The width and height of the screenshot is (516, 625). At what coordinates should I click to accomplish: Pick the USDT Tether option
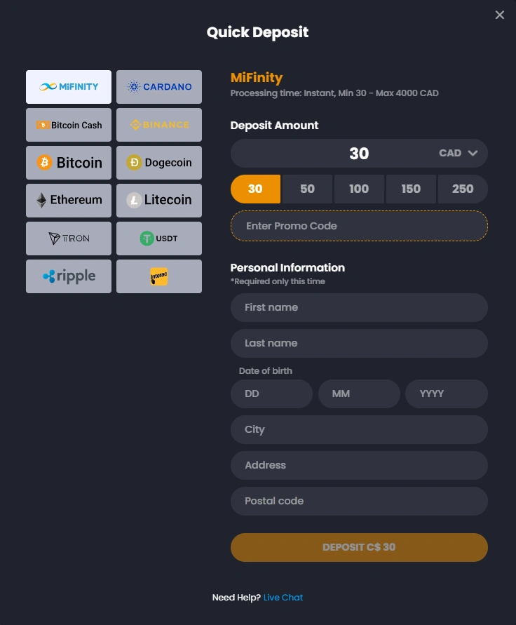[159, 238]
